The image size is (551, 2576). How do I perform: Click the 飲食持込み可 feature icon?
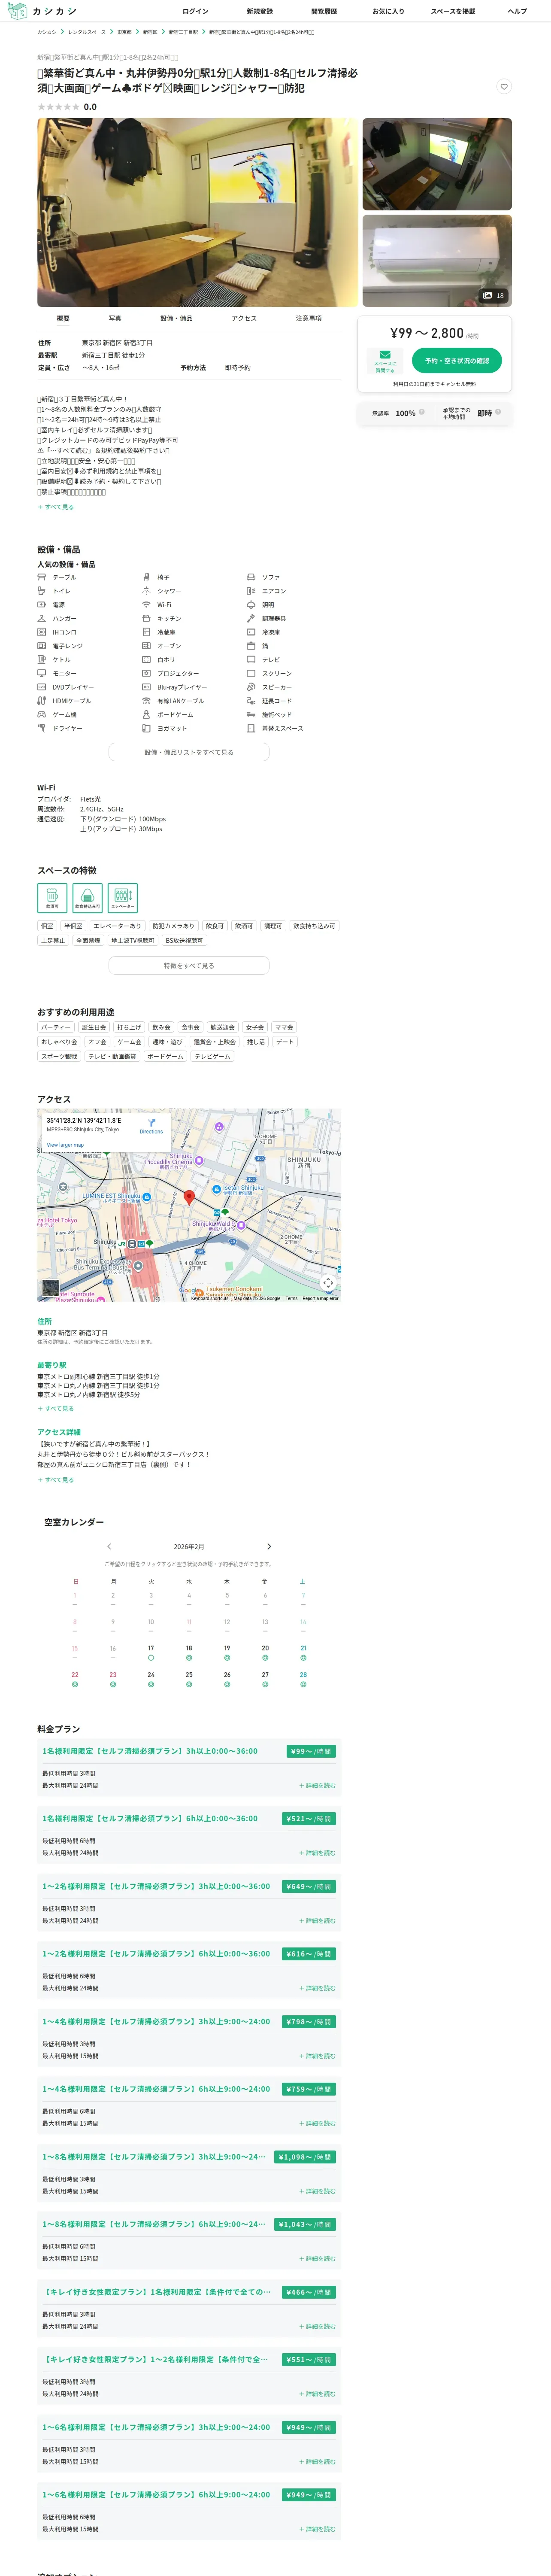click(87, 898)
